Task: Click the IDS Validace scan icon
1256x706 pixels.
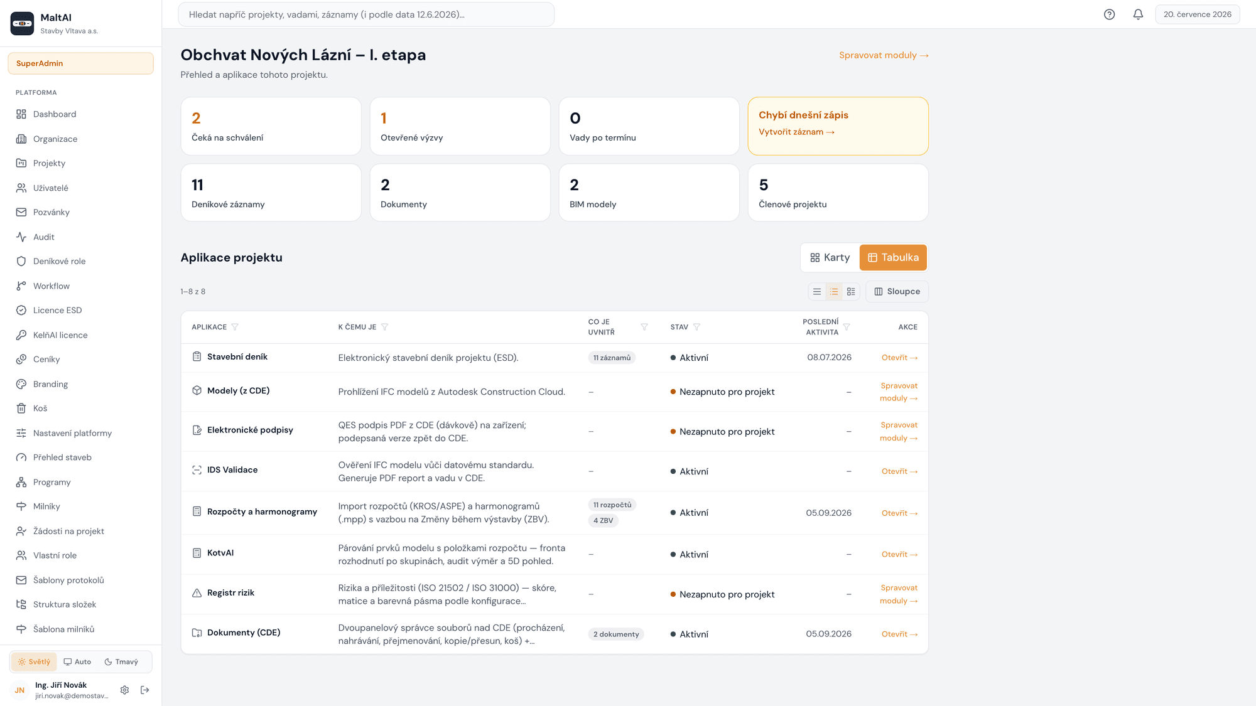Action: tap(197, 469)
